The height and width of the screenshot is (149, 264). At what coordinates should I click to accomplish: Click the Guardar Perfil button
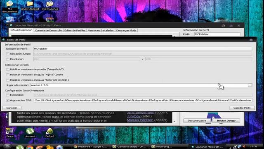(242, 108)
